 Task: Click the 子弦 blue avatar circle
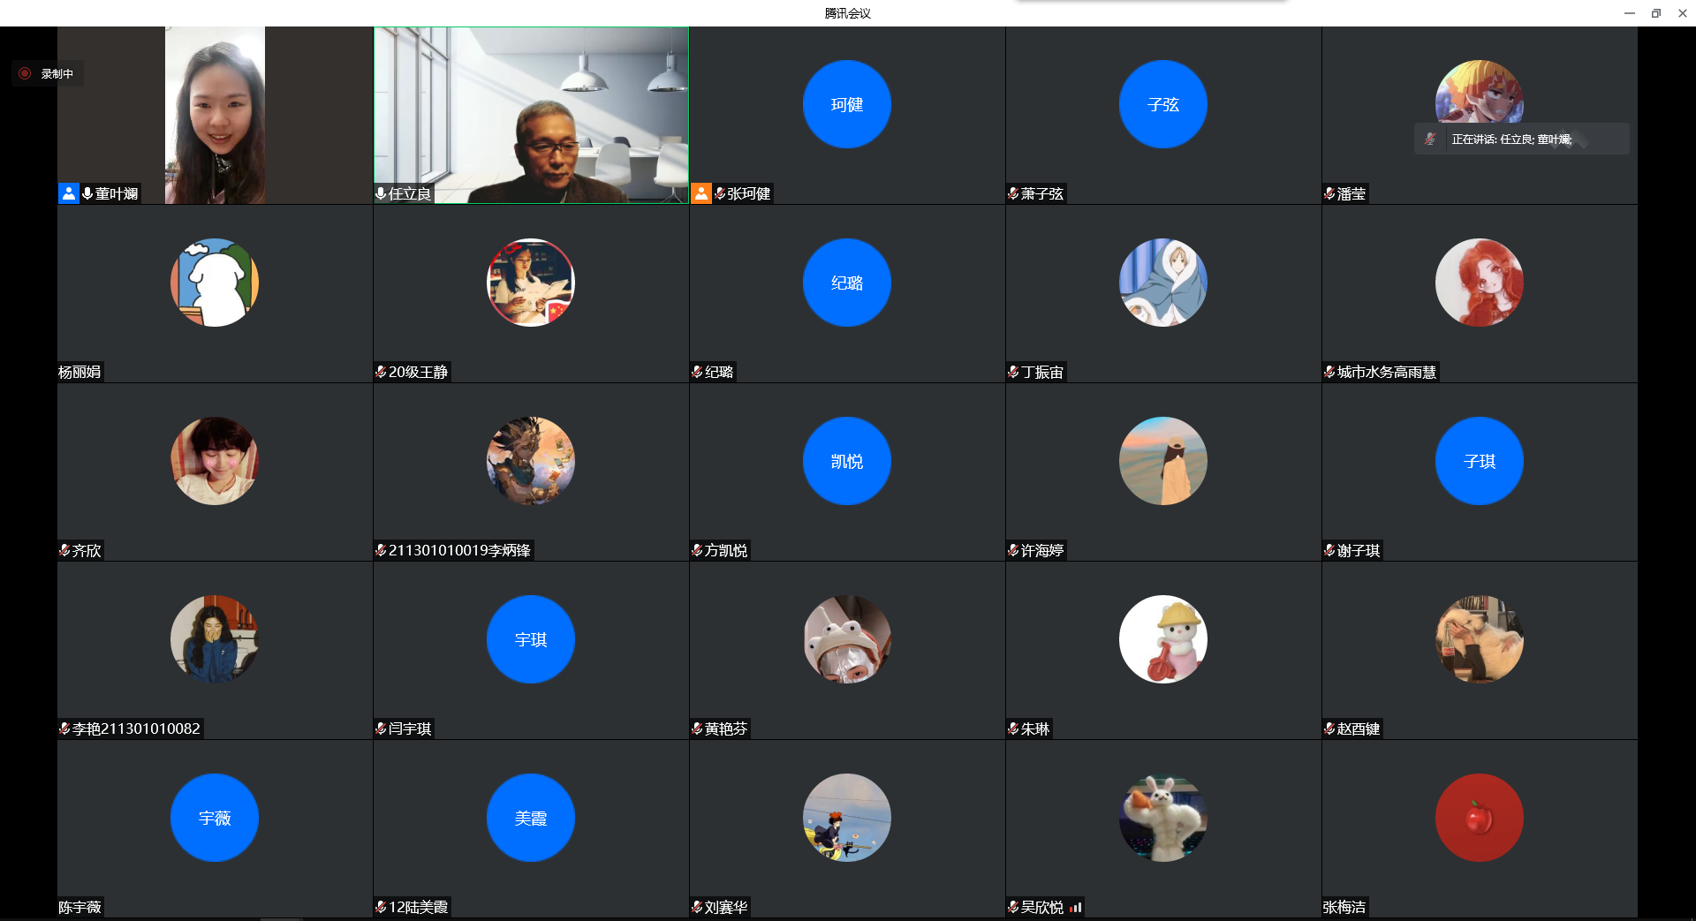click(x=1163, y=104)
